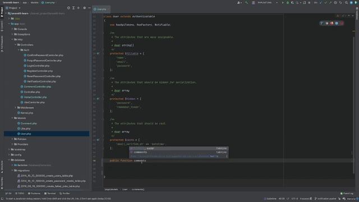Update project with the blue VCS arrow
This screenshot has width=359, height=202.
pos(320,2)
